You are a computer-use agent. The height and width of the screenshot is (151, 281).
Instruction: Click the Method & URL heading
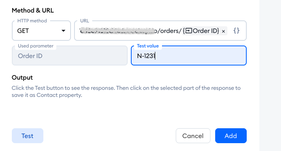pyautogui.click(x=33, y=10)
